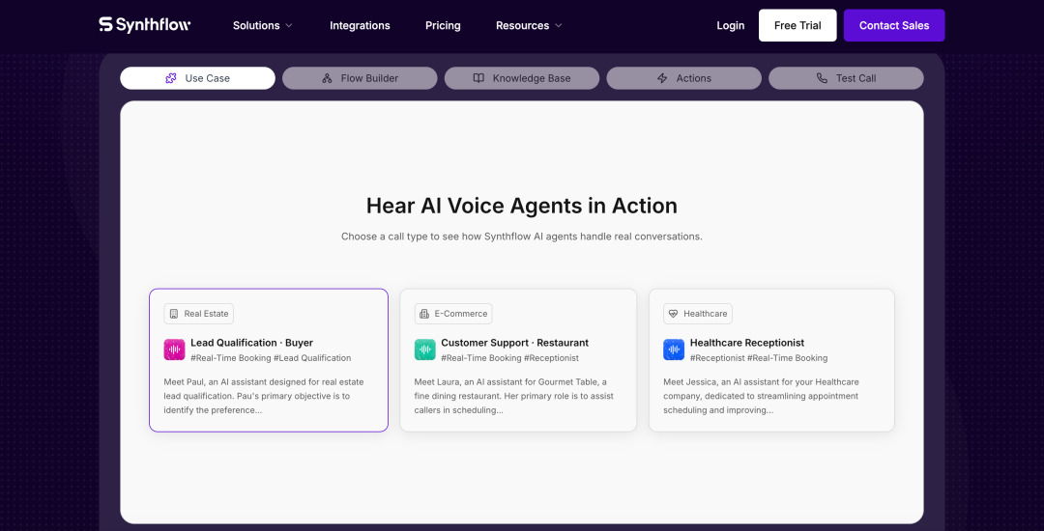
Task: Click the 'Choose a call type' subtitle text
Action: pos(522,236)
